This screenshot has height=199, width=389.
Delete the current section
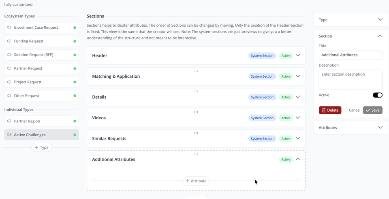tap(330, 110)
